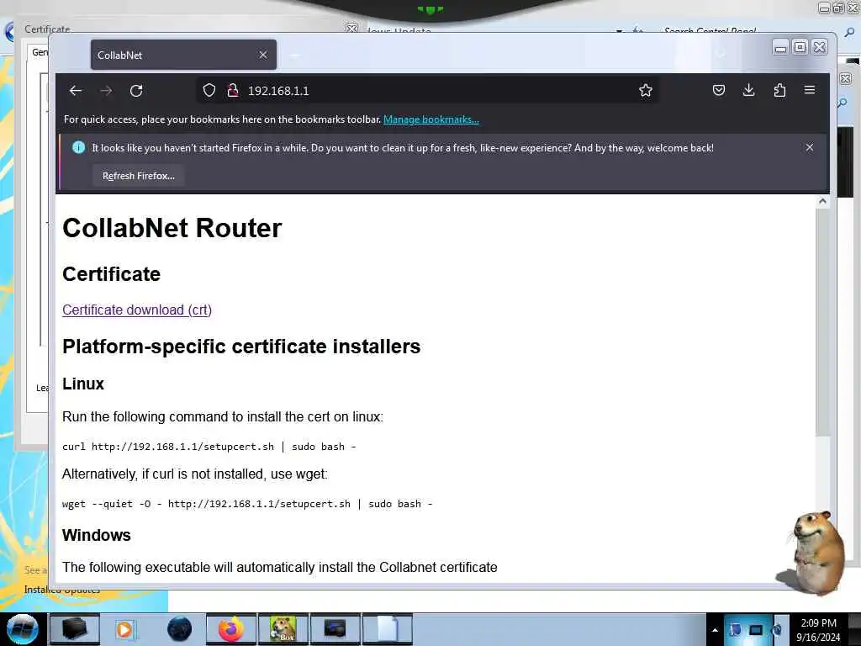The width and height of the screenshot is (861, 646).
Task: Close the Firefox window
Action: pyautogui.click(x=819, y=48)
